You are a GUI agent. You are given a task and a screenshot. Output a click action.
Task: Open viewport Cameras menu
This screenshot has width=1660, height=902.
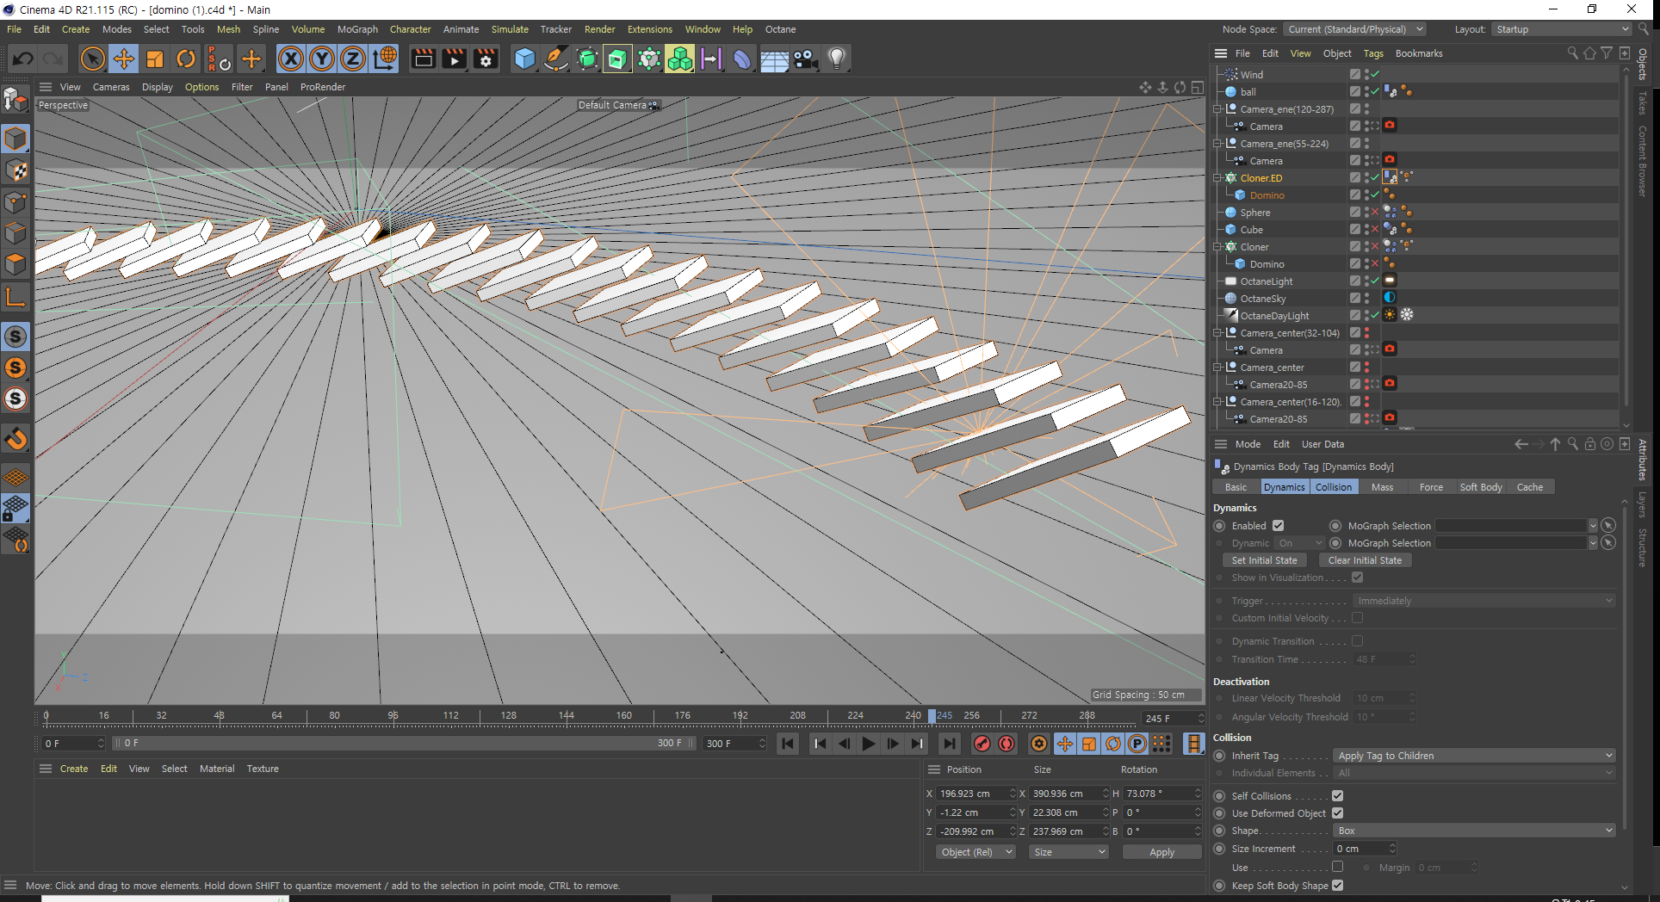point(111,87)
